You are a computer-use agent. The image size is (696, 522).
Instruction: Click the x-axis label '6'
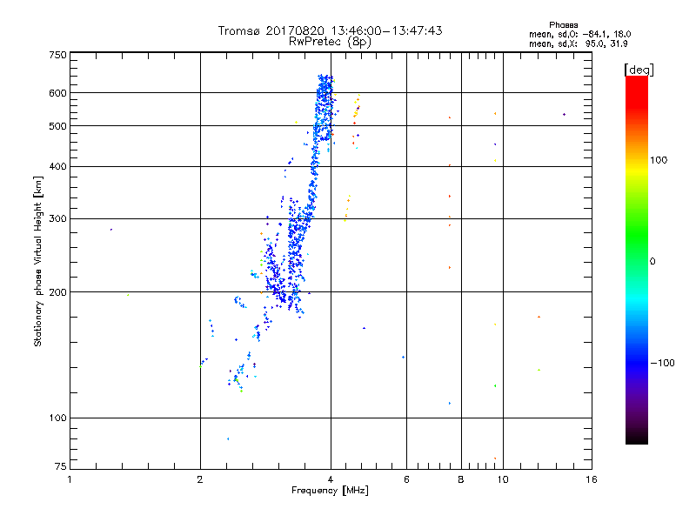pos(406,479)
